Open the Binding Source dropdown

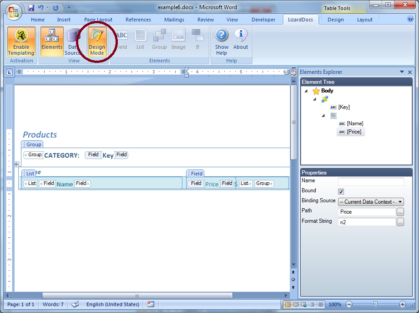tap(371, 202)
